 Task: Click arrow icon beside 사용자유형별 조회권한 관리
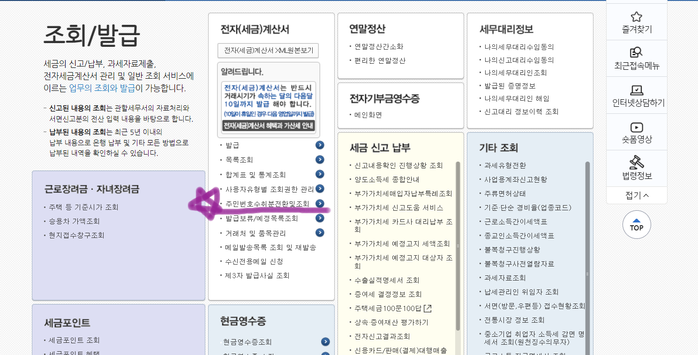320,189
